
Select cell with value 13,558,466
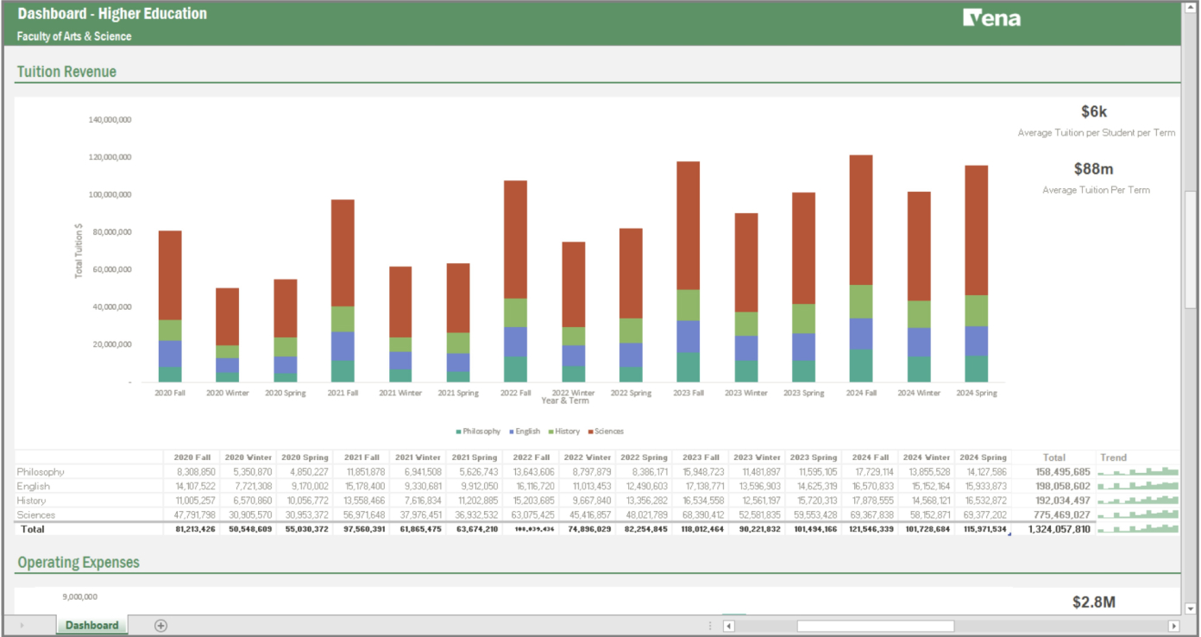click(x=361, y=501)
